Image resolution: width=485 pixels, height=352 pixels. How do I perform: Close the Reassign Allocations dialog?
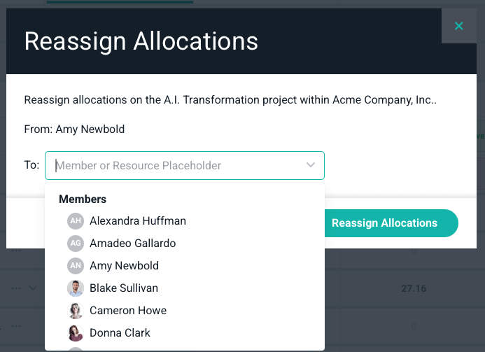pos(459,26)
